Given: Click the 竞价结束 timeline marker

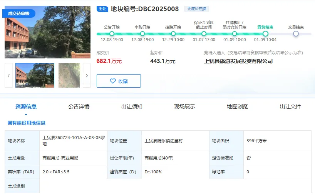Looking at the screenshot, I should (265, 34).
